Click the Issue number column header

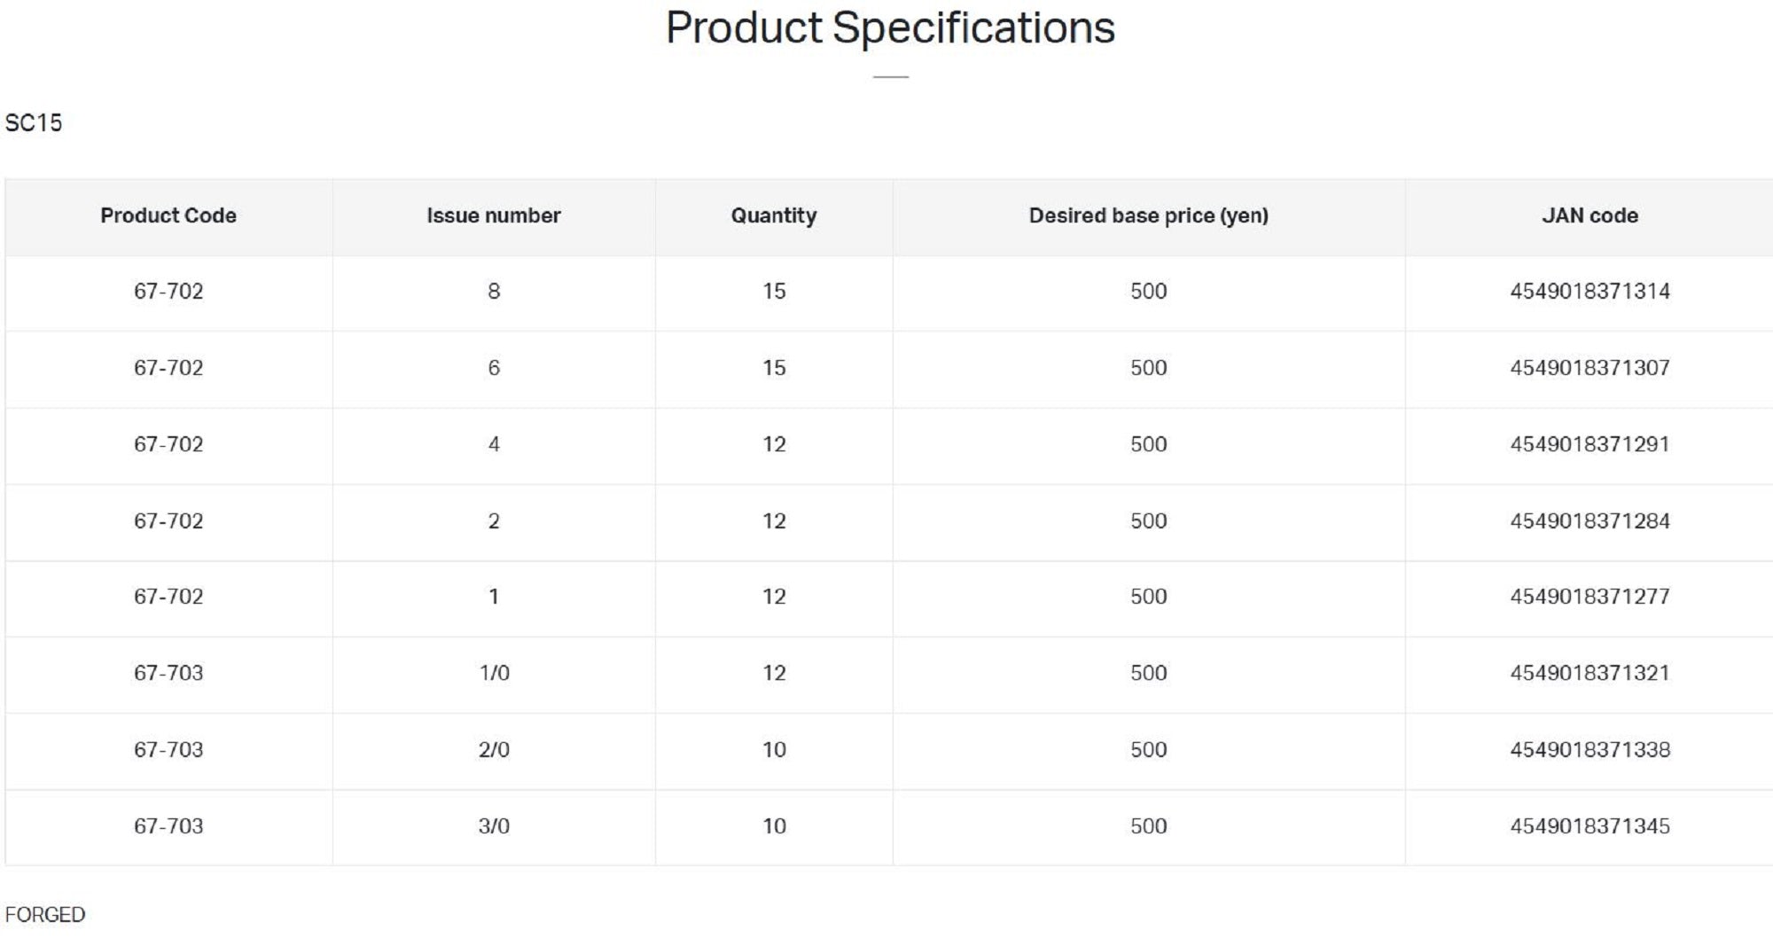click(494, 215)
